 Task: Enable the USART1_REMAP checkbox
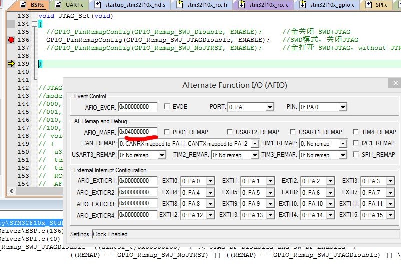[x=293, y=132]
